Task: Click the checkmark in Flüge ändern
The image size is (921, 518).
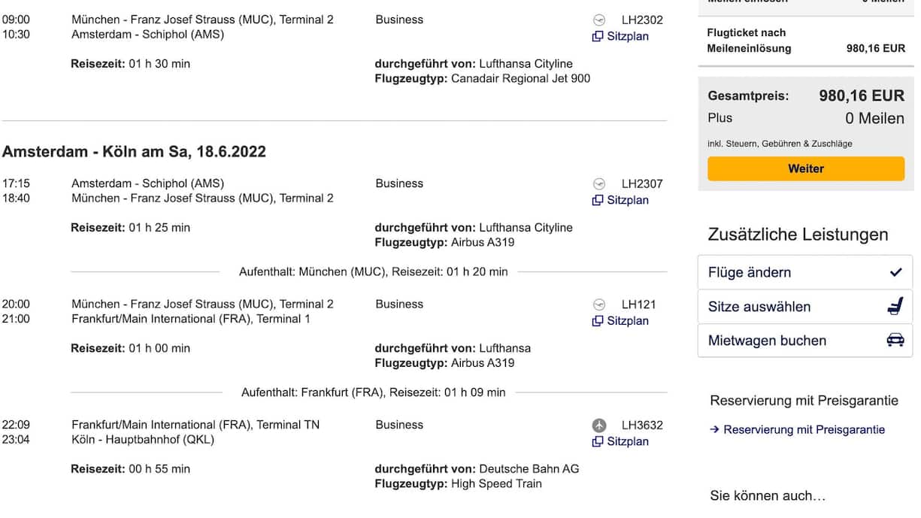Action: 895,273
